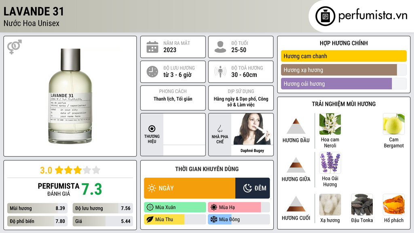
Task: Click the longevity value từ 3 - 6 giờ
Action: (177, 75)
